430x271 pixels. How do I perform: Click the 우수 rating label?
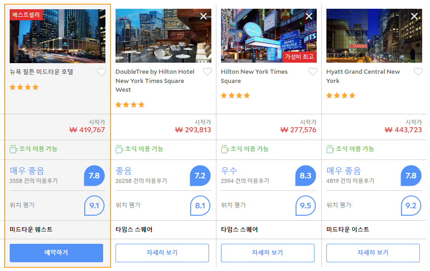[x=229, y=171]
